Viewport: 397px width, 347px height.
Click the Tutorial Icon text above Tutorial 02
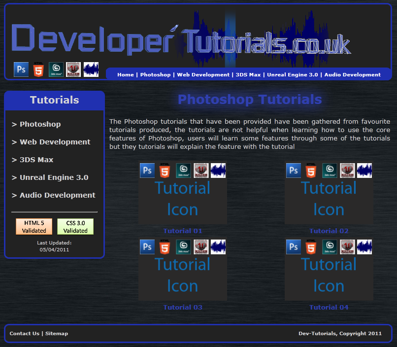coord(329,199)
